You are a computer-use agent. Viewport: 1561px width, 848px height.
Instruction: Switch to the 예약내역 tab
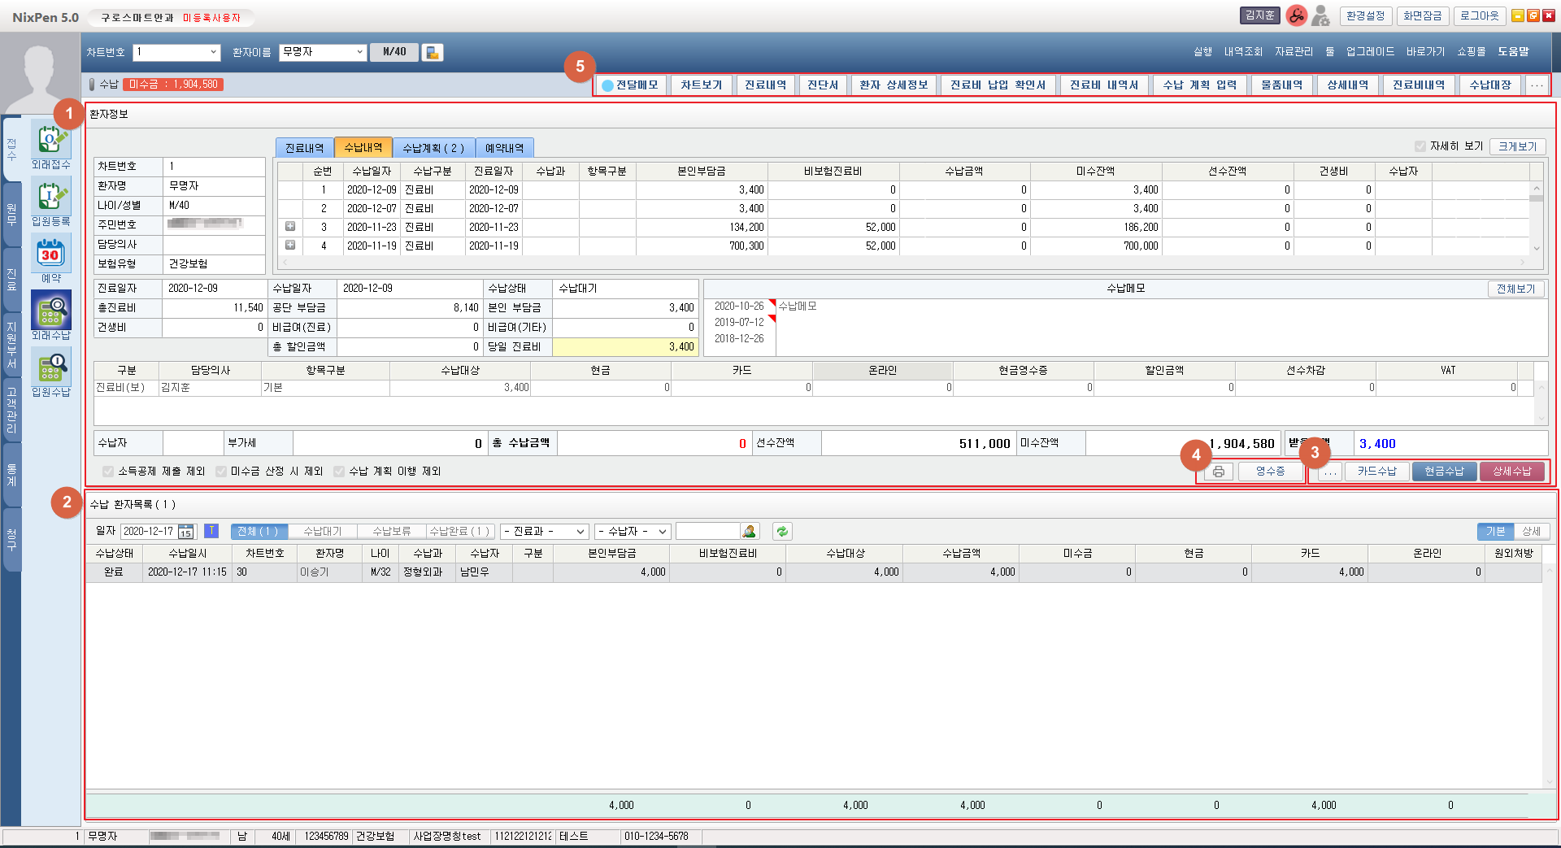coord(504,148)
